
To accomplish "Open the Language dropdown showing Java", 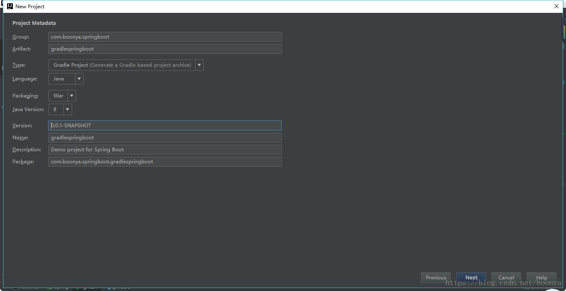I will click(66, 79).
